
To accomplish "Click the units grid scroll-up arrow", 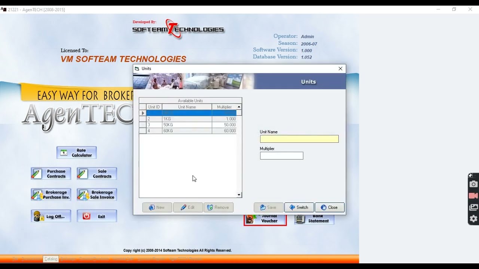I will tap(239, 107).
